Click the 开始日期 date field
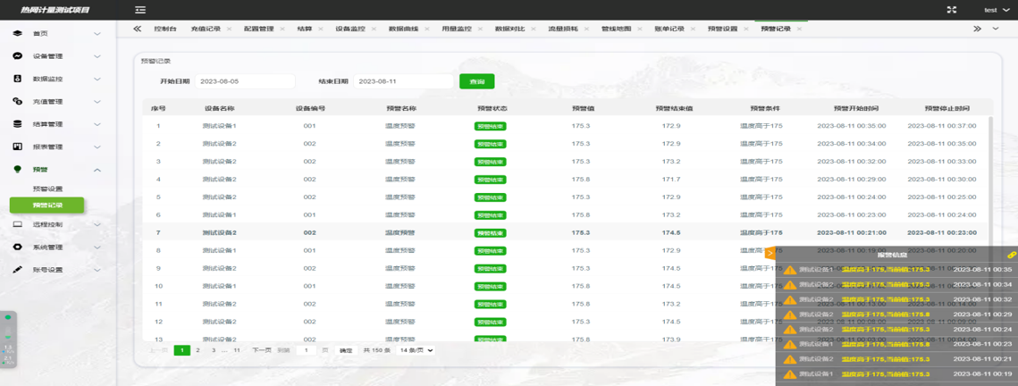 tap(245, 81)
